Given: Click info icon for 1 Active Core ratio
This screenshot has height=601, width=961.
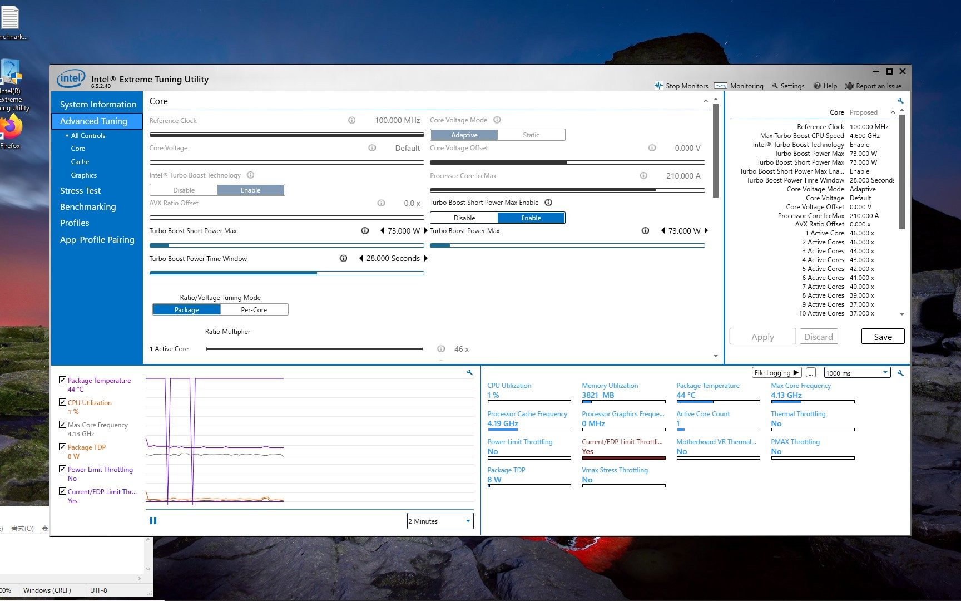Looking at the screenshot, I should tap(441, 349).
